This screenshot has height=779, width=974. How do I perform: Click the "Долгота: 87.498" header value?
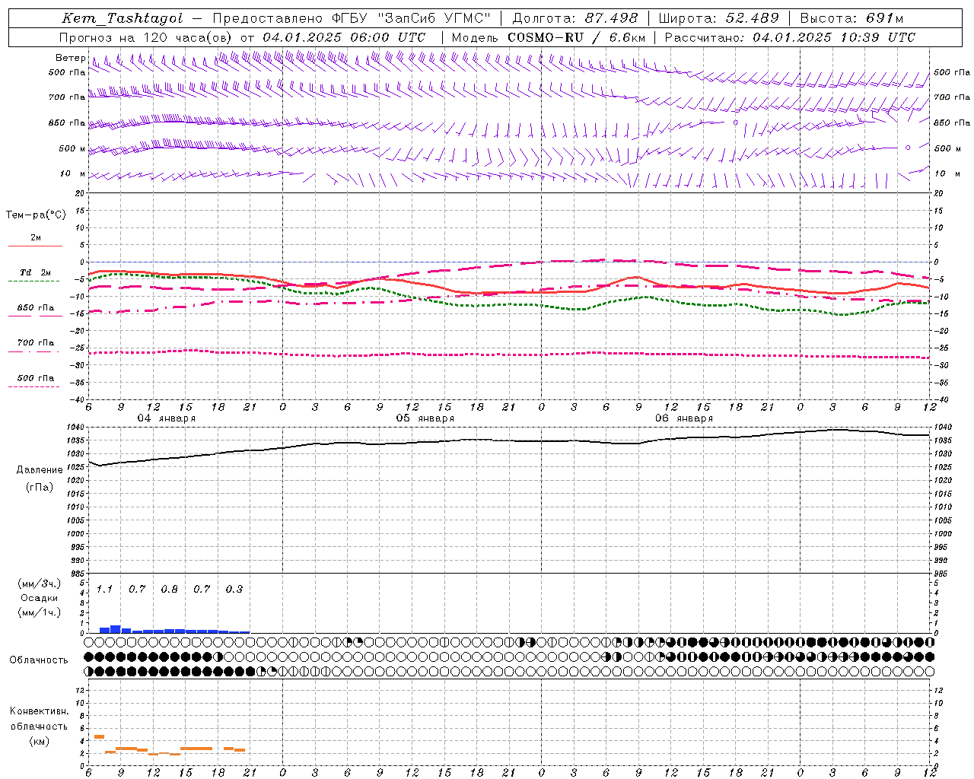(575, 18)
